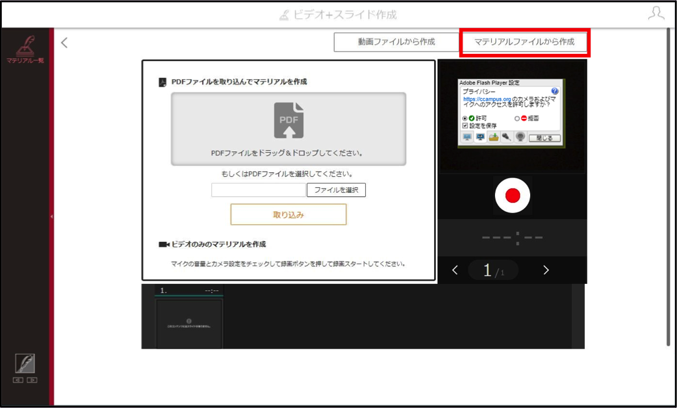Viewport: 677px width, 408px height.
Task: Click the PDF drag-and-drop upload area
Action: tap(288, 129)
